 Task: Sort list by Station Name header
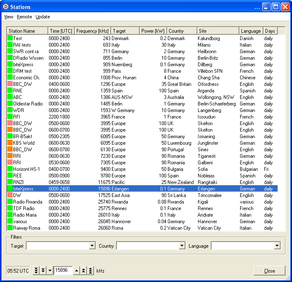click(27, 31)
